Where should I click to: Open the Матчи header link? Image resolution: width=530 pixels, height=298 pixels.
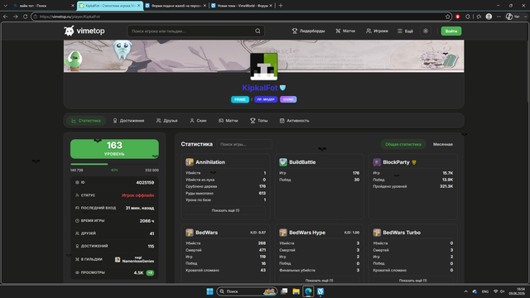pyautogui.click(x=345, y=31)
